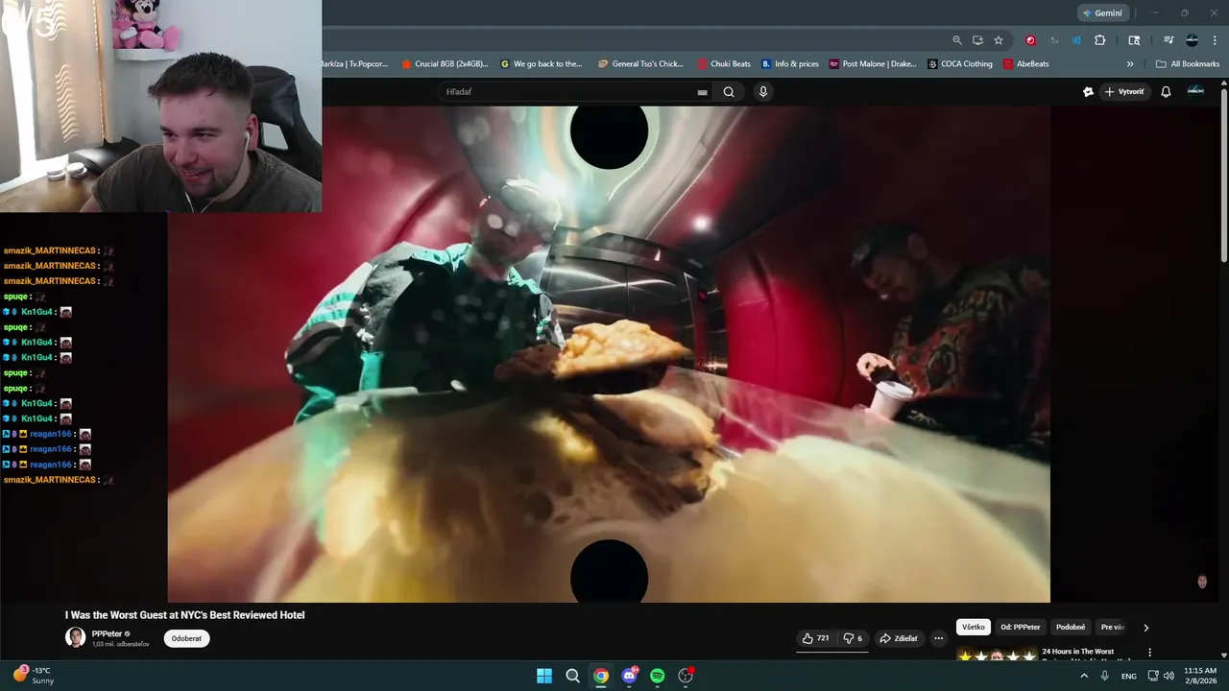Open YouTube notifications bell
This screenshot has height=691, width=1229.
(x=1166, y=92)
